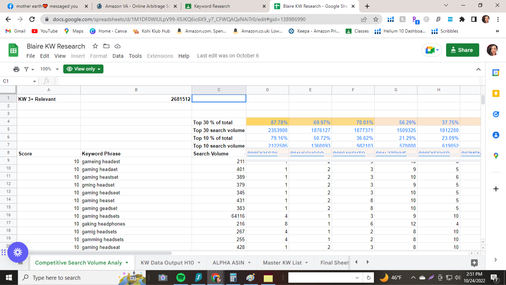Click the formula bar input field
Viewport: 506px width, 285px height.
pos(268,81)
